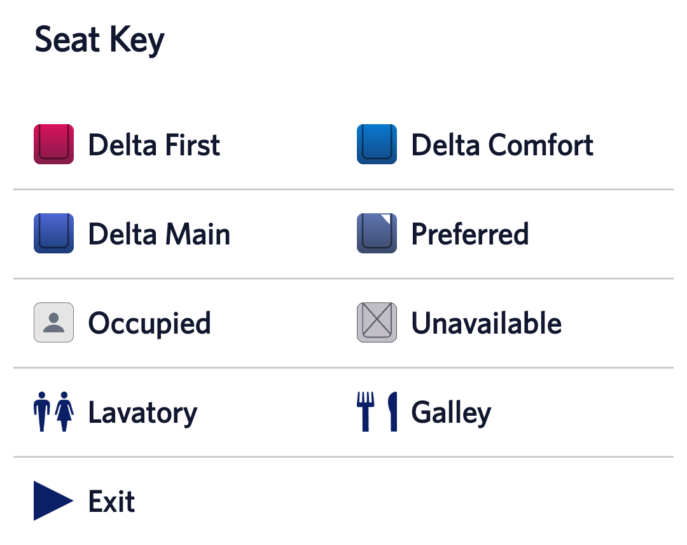Click the Preferred label text
687x545 pixels.
coord(469,234)
